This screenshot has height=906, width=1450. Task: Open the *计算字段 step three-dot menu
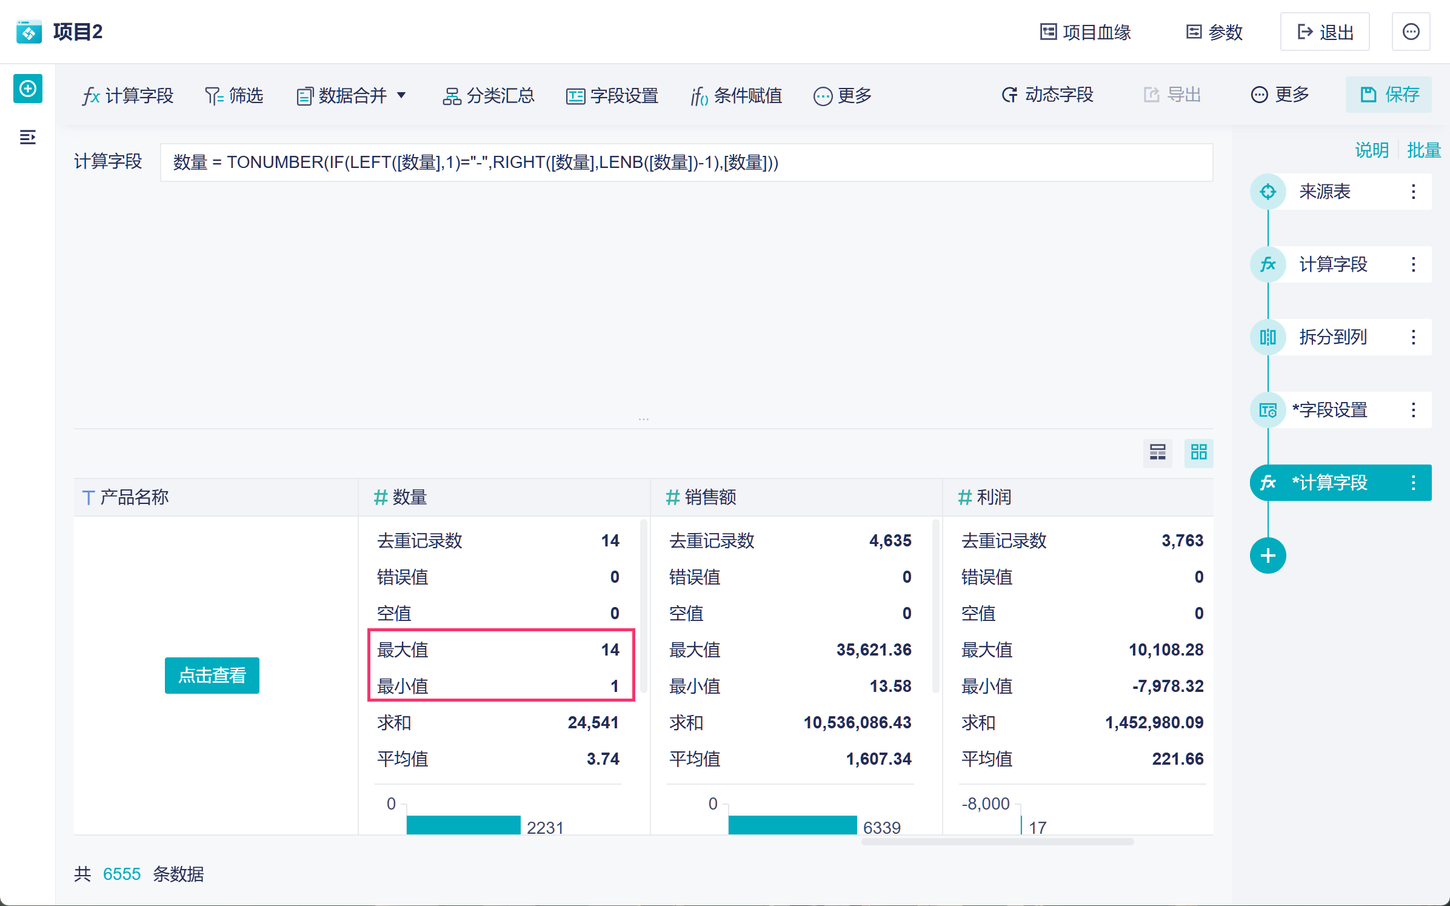[x=1413, y=483]
